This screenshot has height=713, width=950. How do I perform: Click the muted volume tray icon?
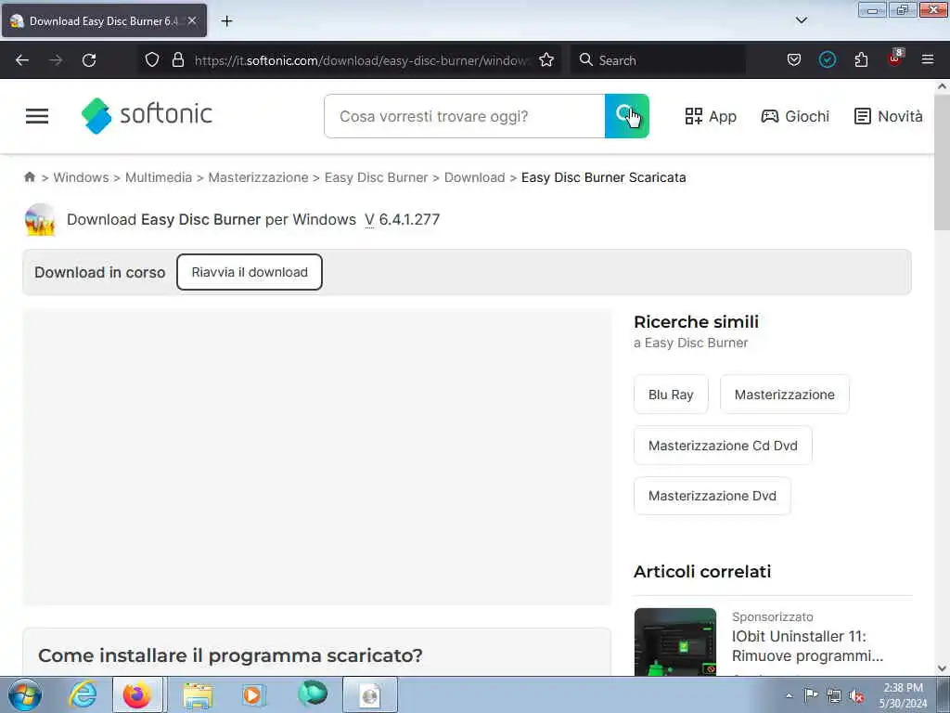pos(856,696)
